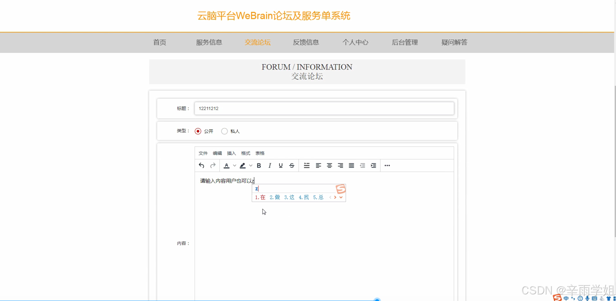Screen dimensions: 616x301
Task: Open the line height tool
Action: click(307, 165)
